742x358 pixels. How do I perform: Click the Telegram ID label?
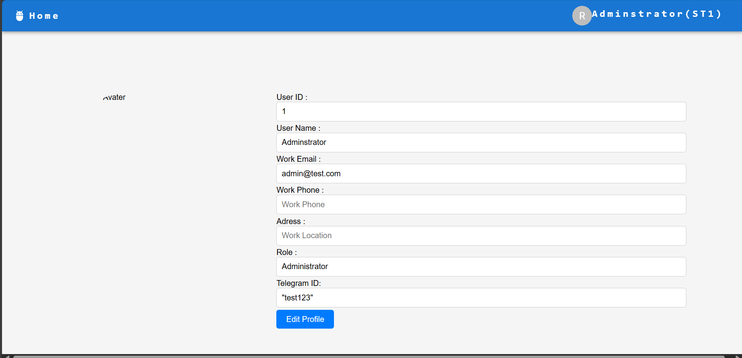click(298, 283)
